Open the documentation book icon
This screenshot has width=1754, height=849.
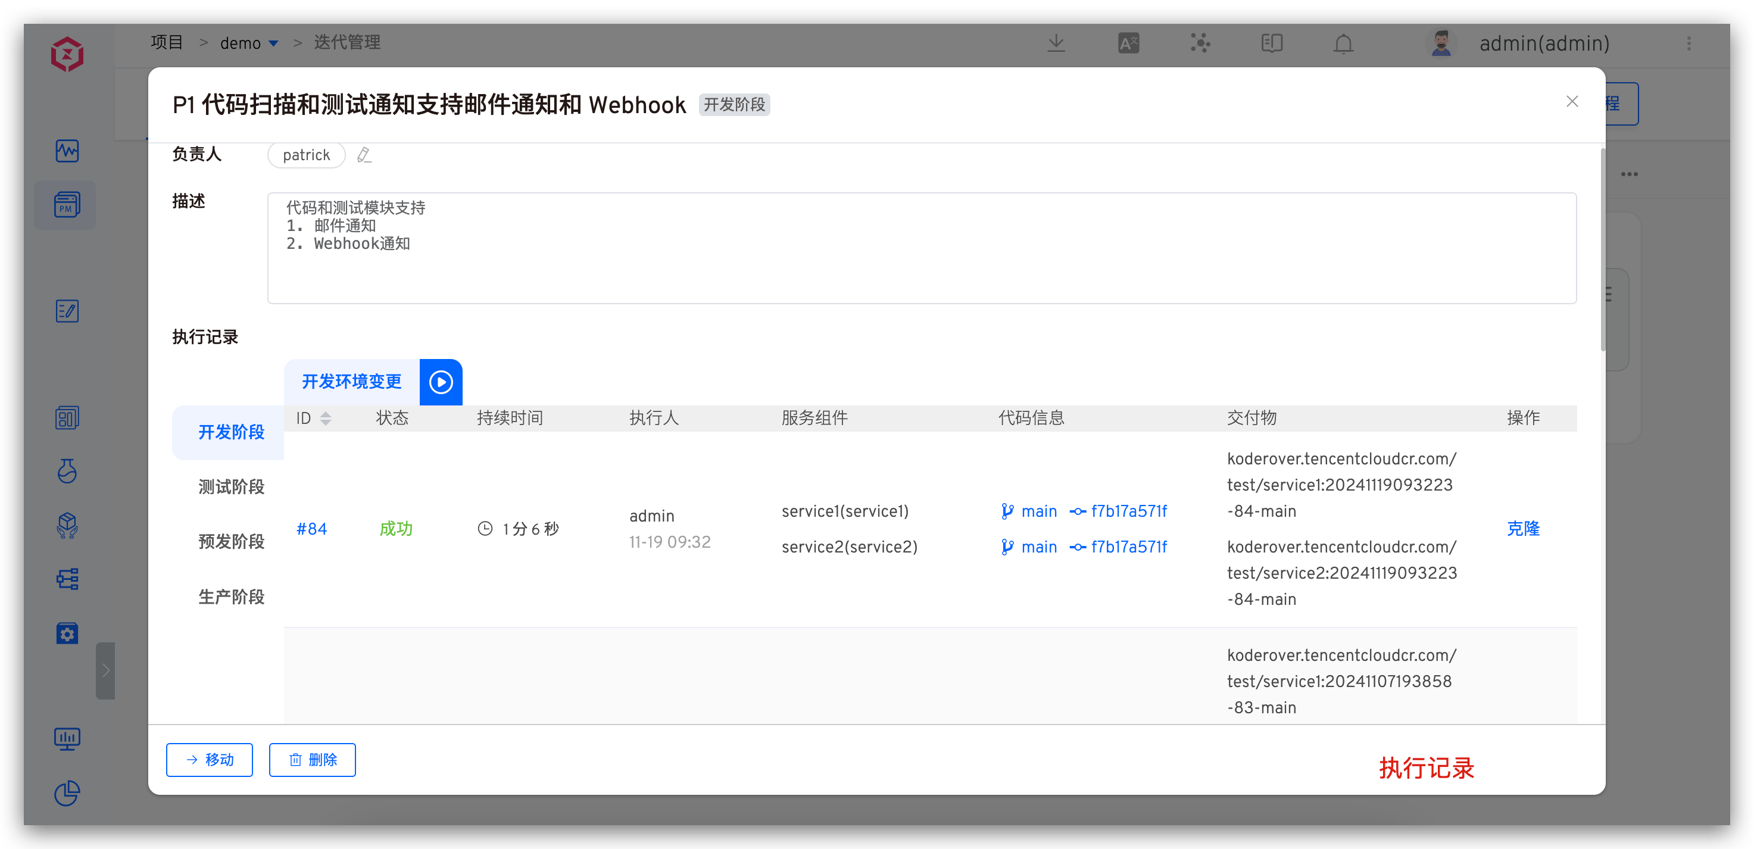[1271, 43]
